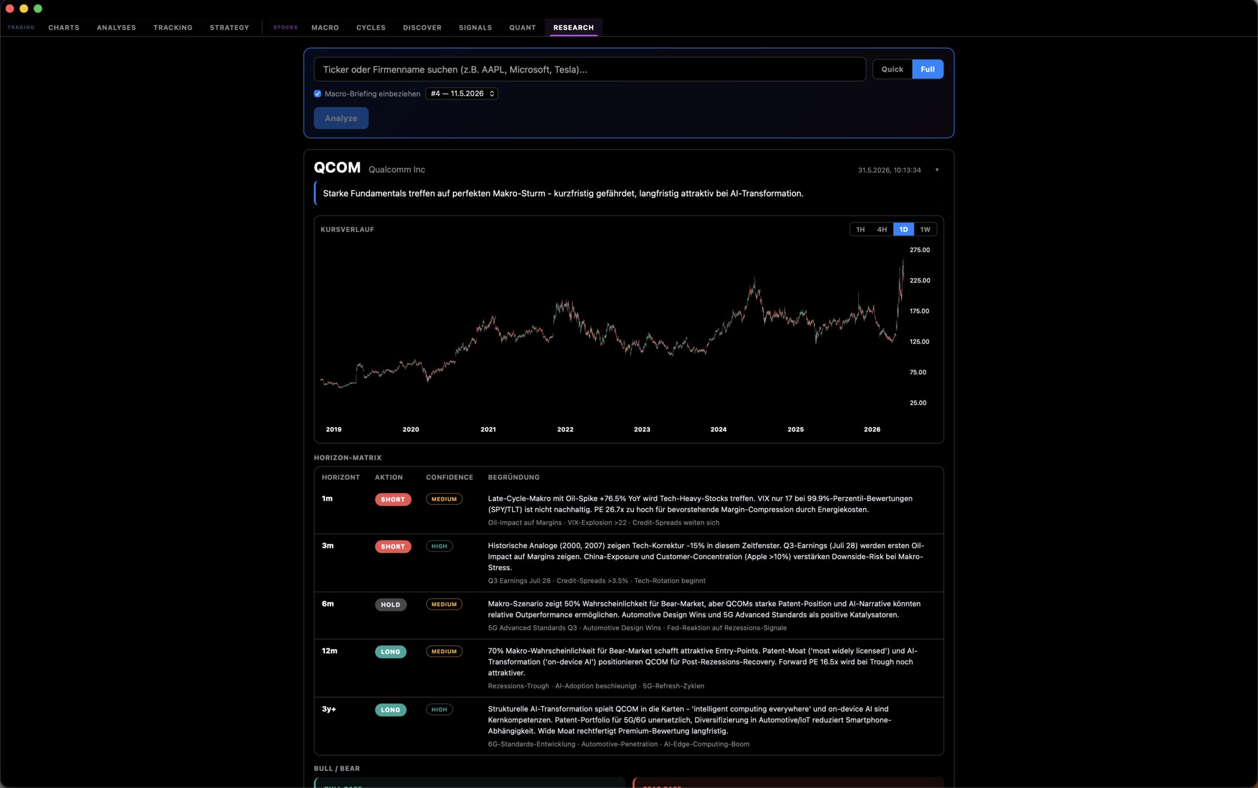Toggle the Macro-Briefing einbeziehen checkbox
Screen dimensions: 1258x788
point(317,94)
